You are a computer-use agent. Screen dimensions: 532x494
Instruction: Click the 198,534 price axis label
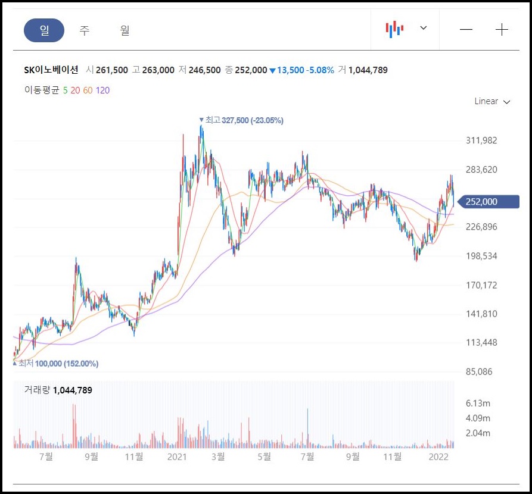pyautogui.click(x=481, y=256)
